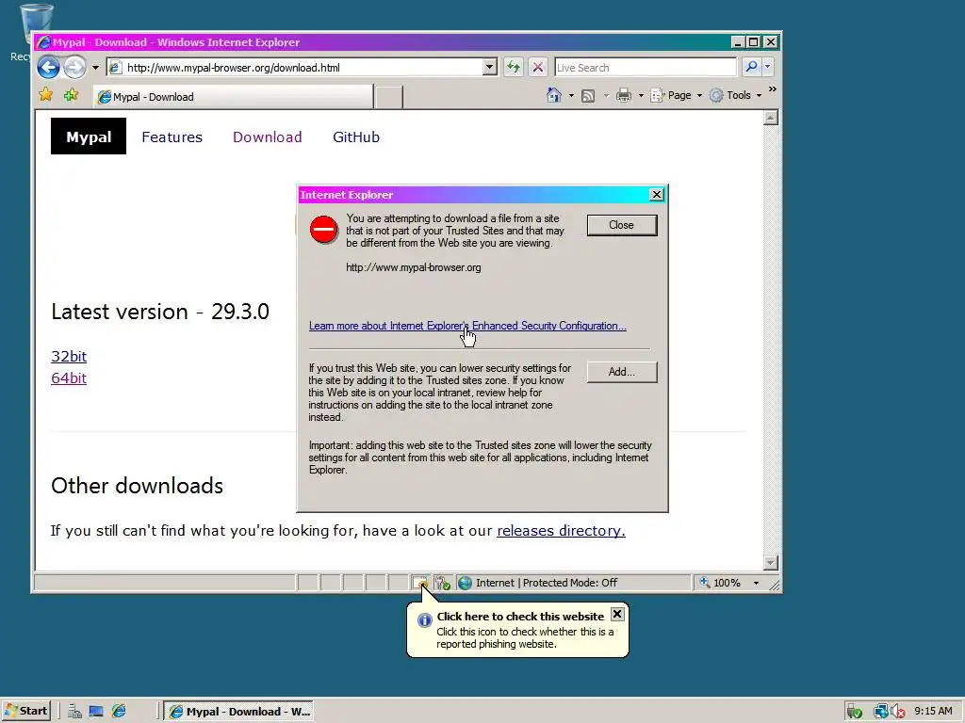Go to the Home page icon
This screenshot has width=965, height=723.
(x=554, y=95)
